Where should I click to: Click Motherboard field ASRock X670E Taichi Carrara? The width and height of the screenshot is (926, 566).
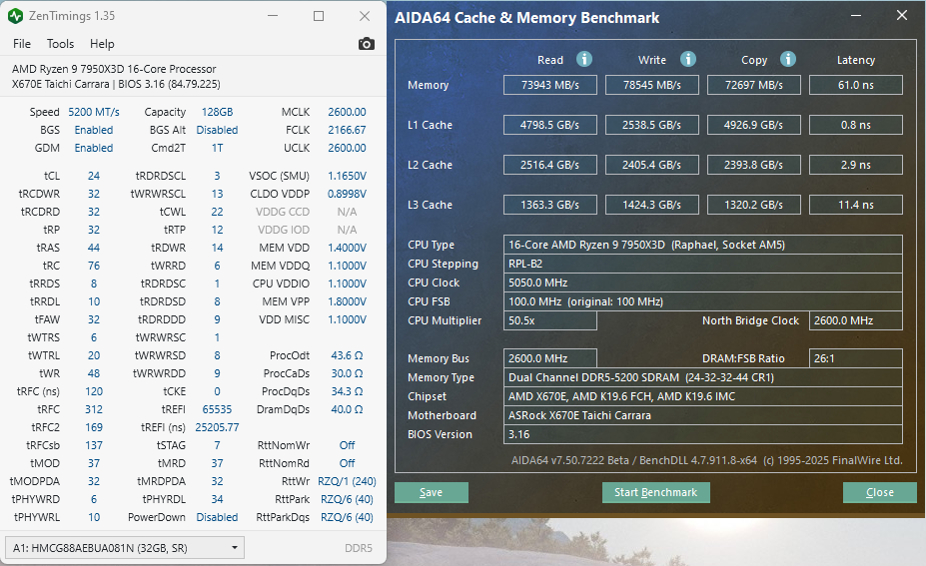coord(703,415)
